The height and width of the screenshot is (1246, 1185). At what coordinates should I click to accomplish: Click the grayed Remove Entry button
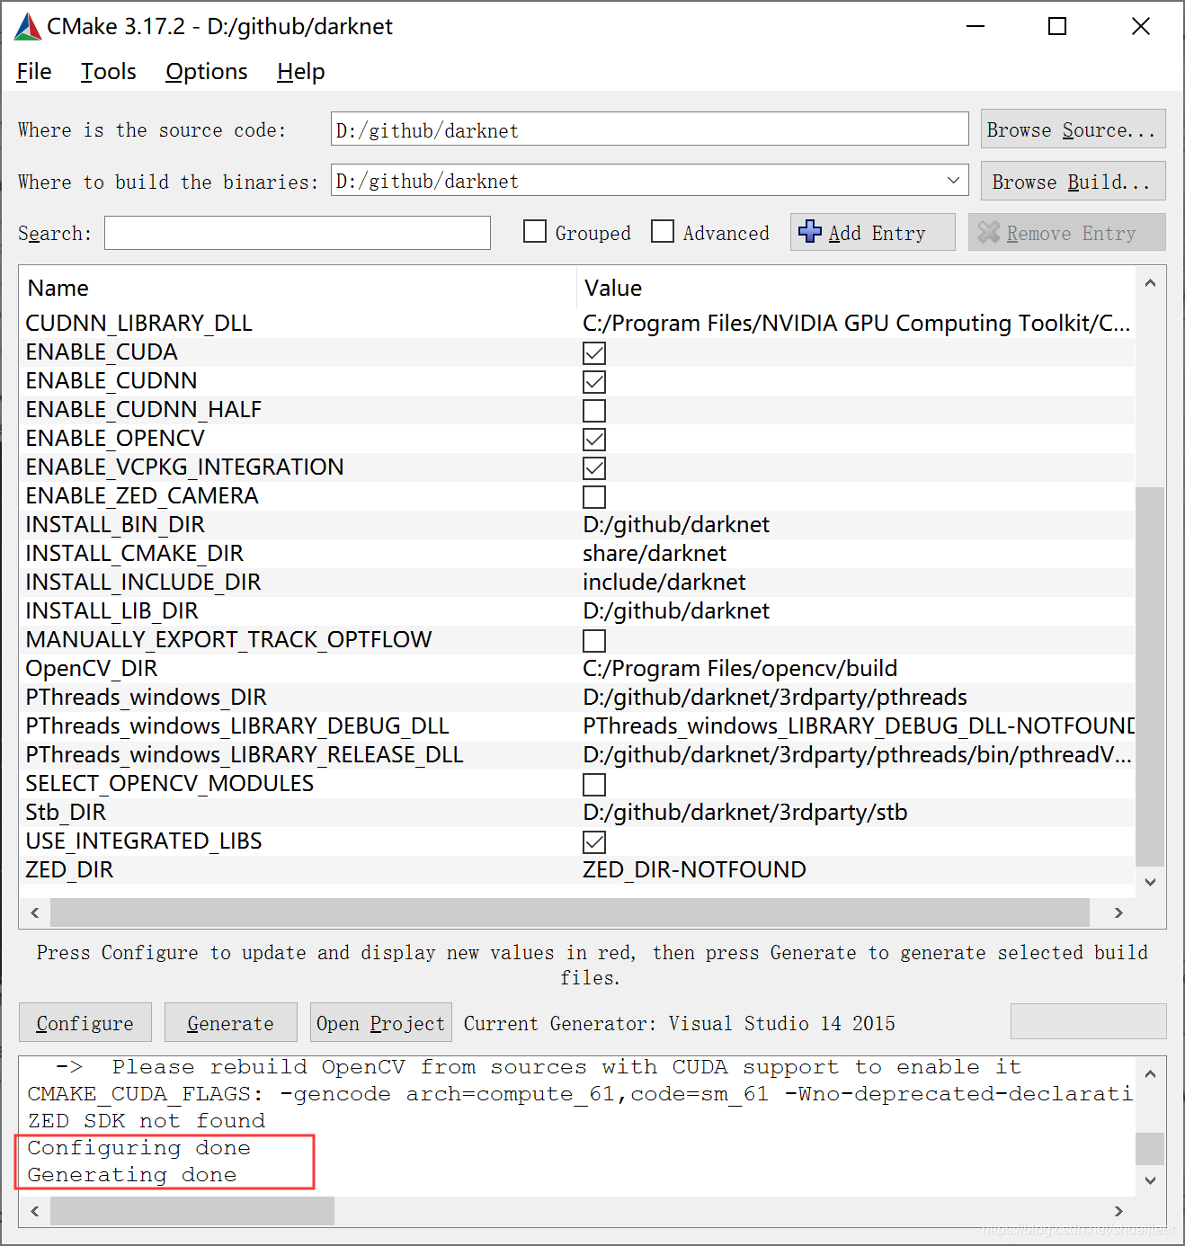(x=1066, y=233)
